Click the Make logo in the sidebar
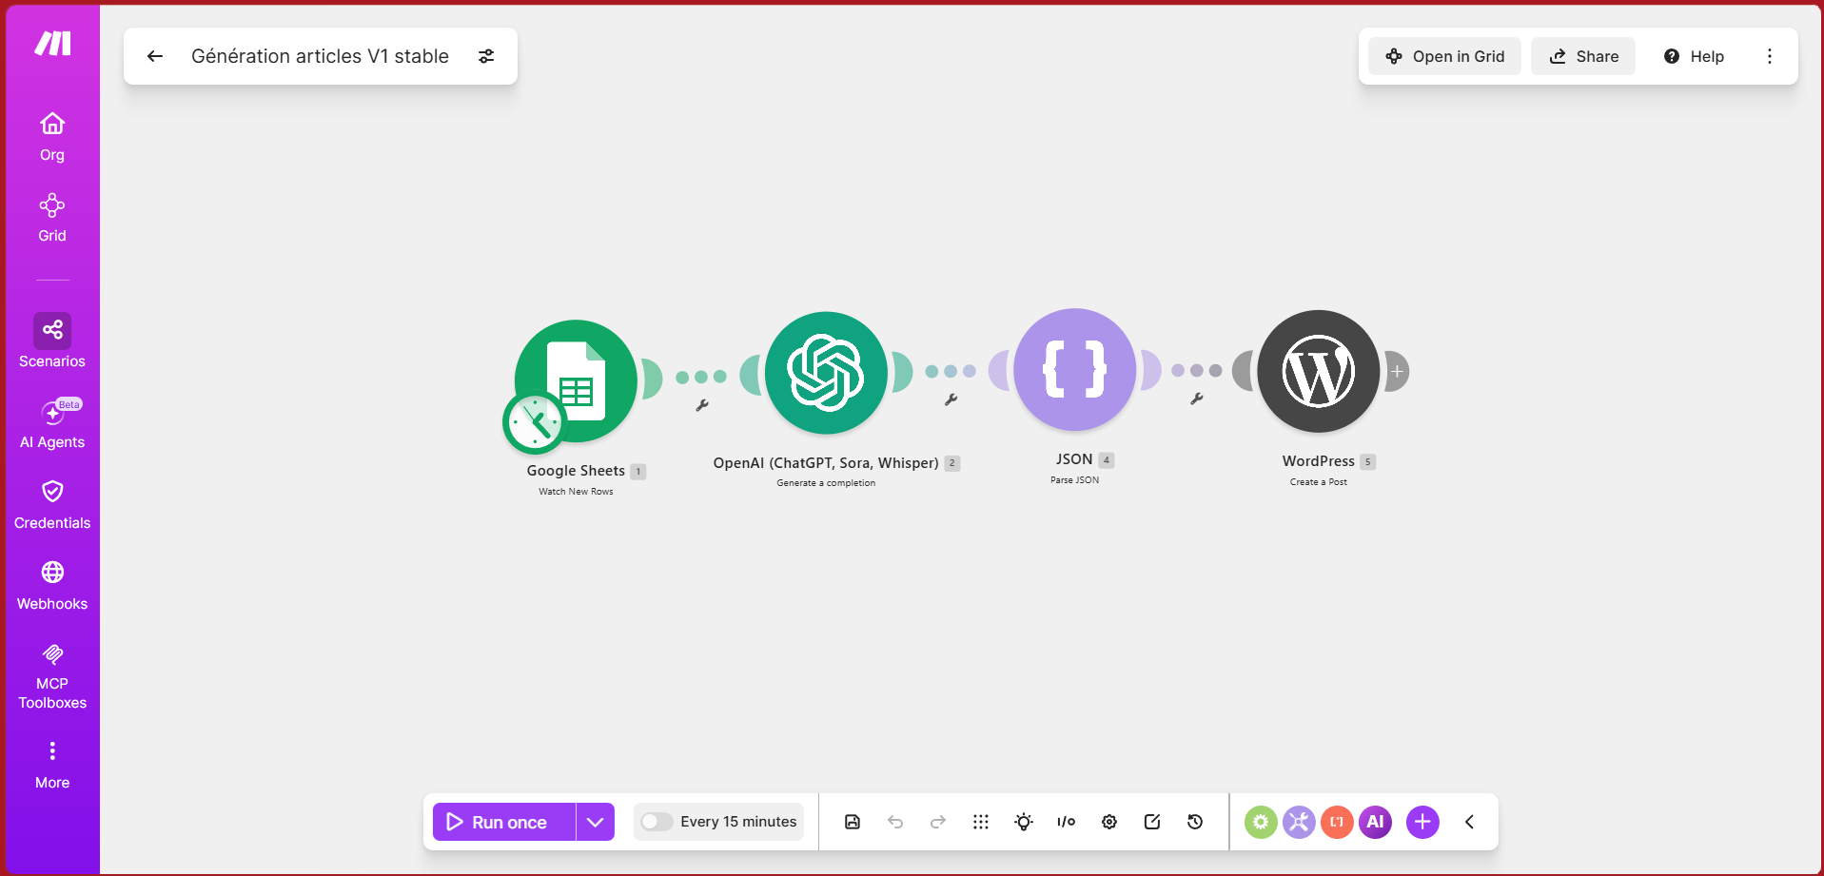1824x876 pixels. 52,43
